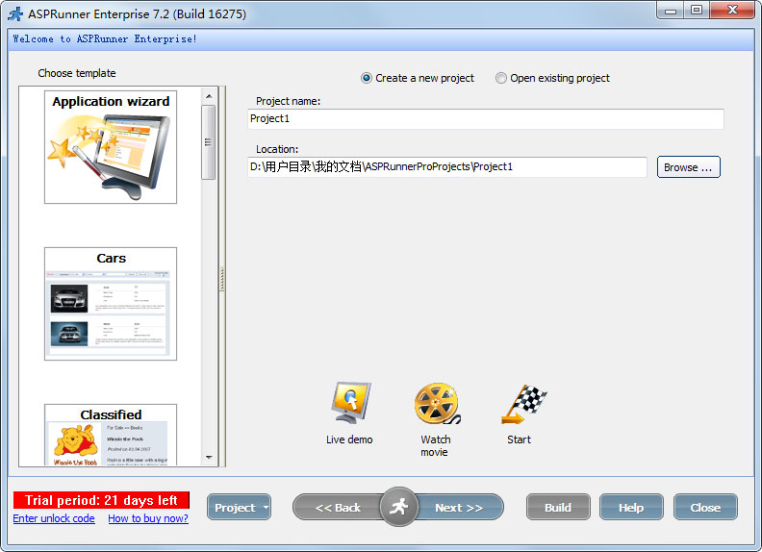Viewport: 762px width, 552px height.
Task: Choose the Cars template thumbnail
Action: (111, 304)
